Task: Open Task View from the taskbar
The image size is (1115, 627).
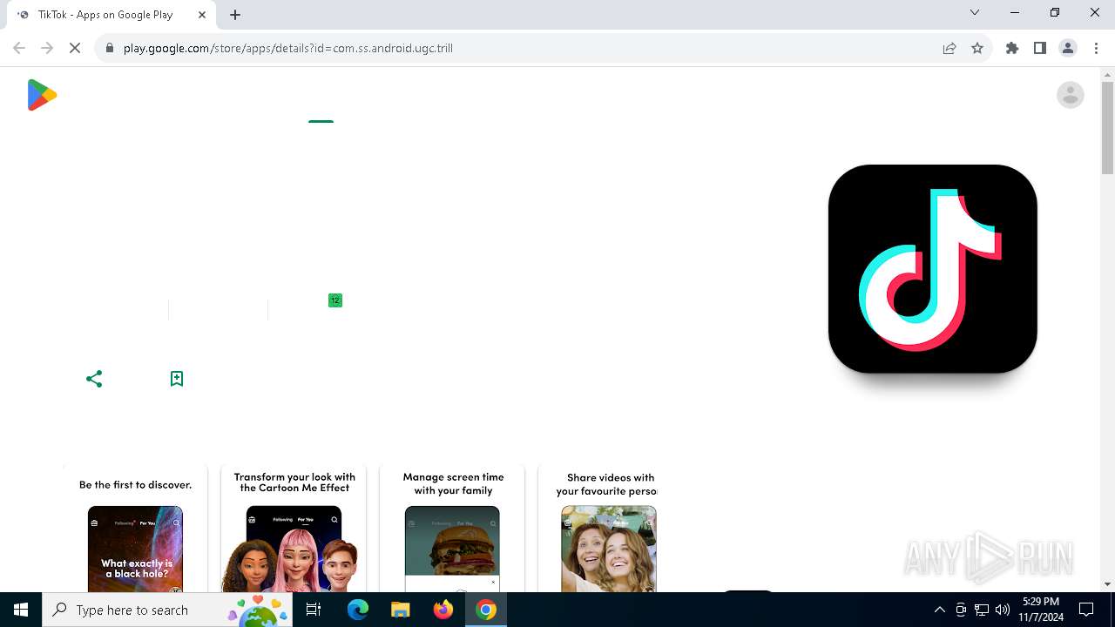Action: 314,610
